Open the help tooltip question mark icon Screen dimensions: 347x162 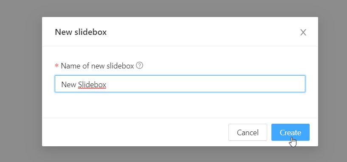click(139, 65)
